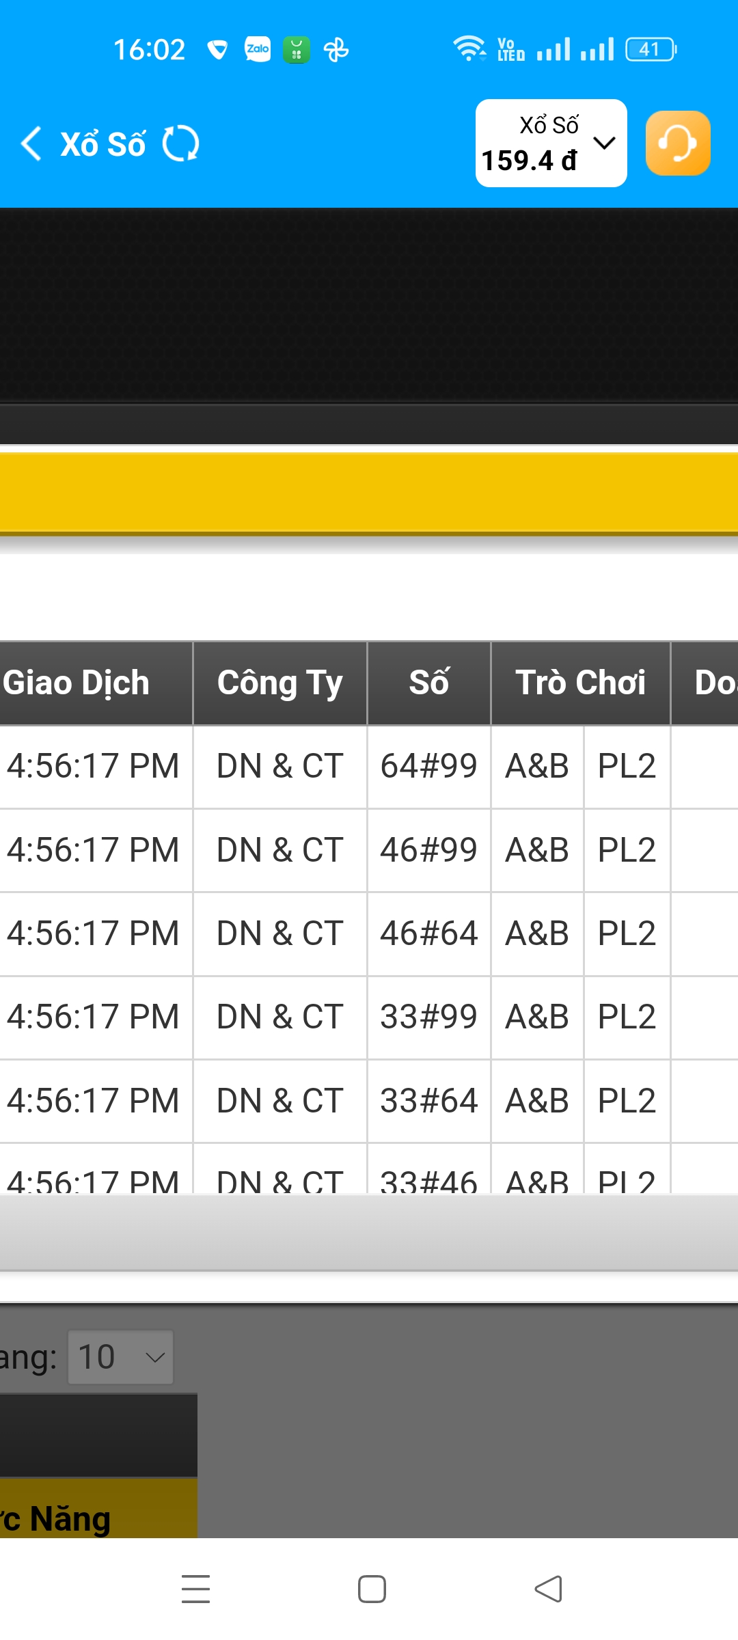This screenshot has width=738, height=1640.
Task: Tap the Android home square button
Action: [x=372, y=1589]
